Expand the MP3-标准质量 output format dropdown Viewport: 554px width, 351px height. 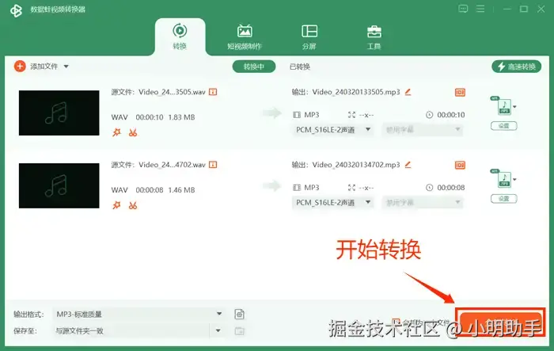pos(138,315)
